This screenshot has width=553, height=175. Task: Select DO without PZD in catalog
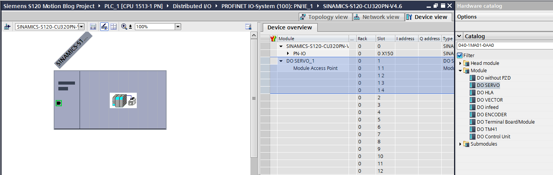coord(493,78)
